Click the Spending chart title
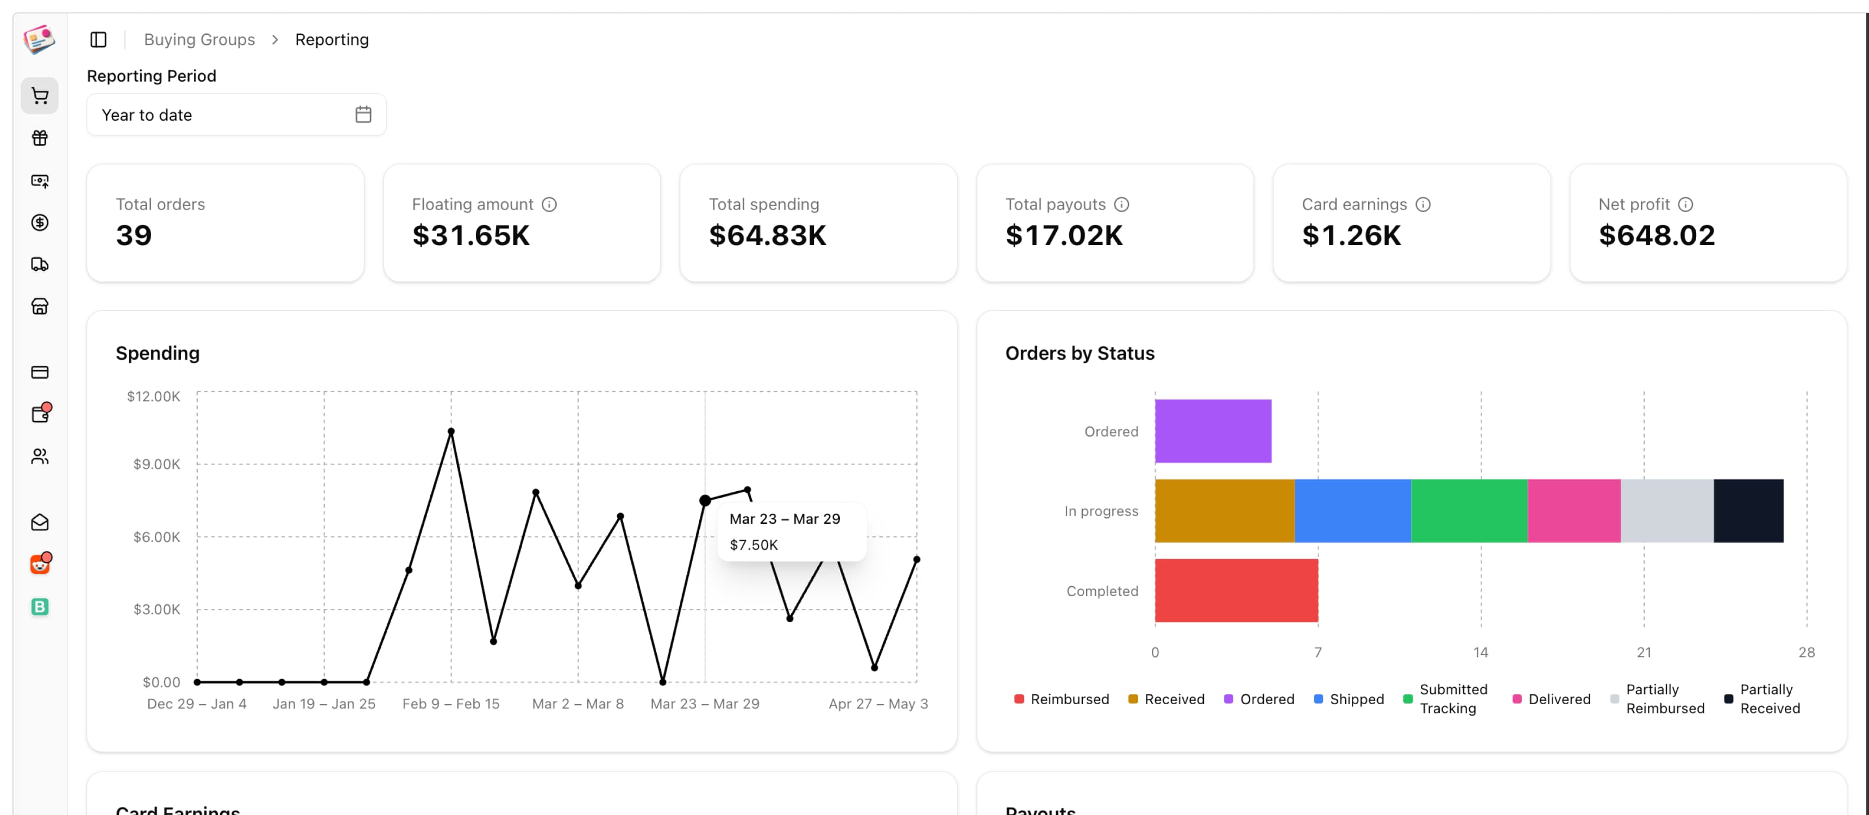The width and height of the screenshot is (1869, 815). 158,353
